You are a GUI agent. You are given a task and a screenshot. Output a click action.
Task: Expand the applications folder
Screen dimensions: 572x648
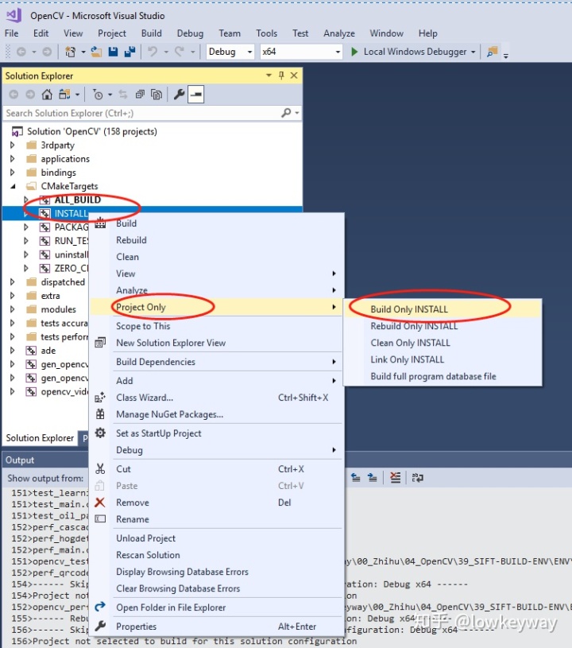12,159
